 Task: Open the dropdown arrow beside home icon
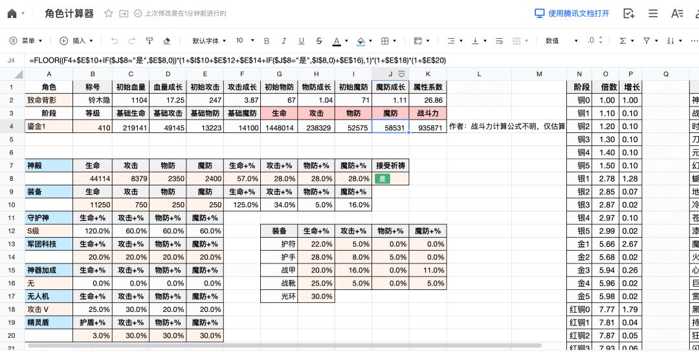(x=23, y=14)
